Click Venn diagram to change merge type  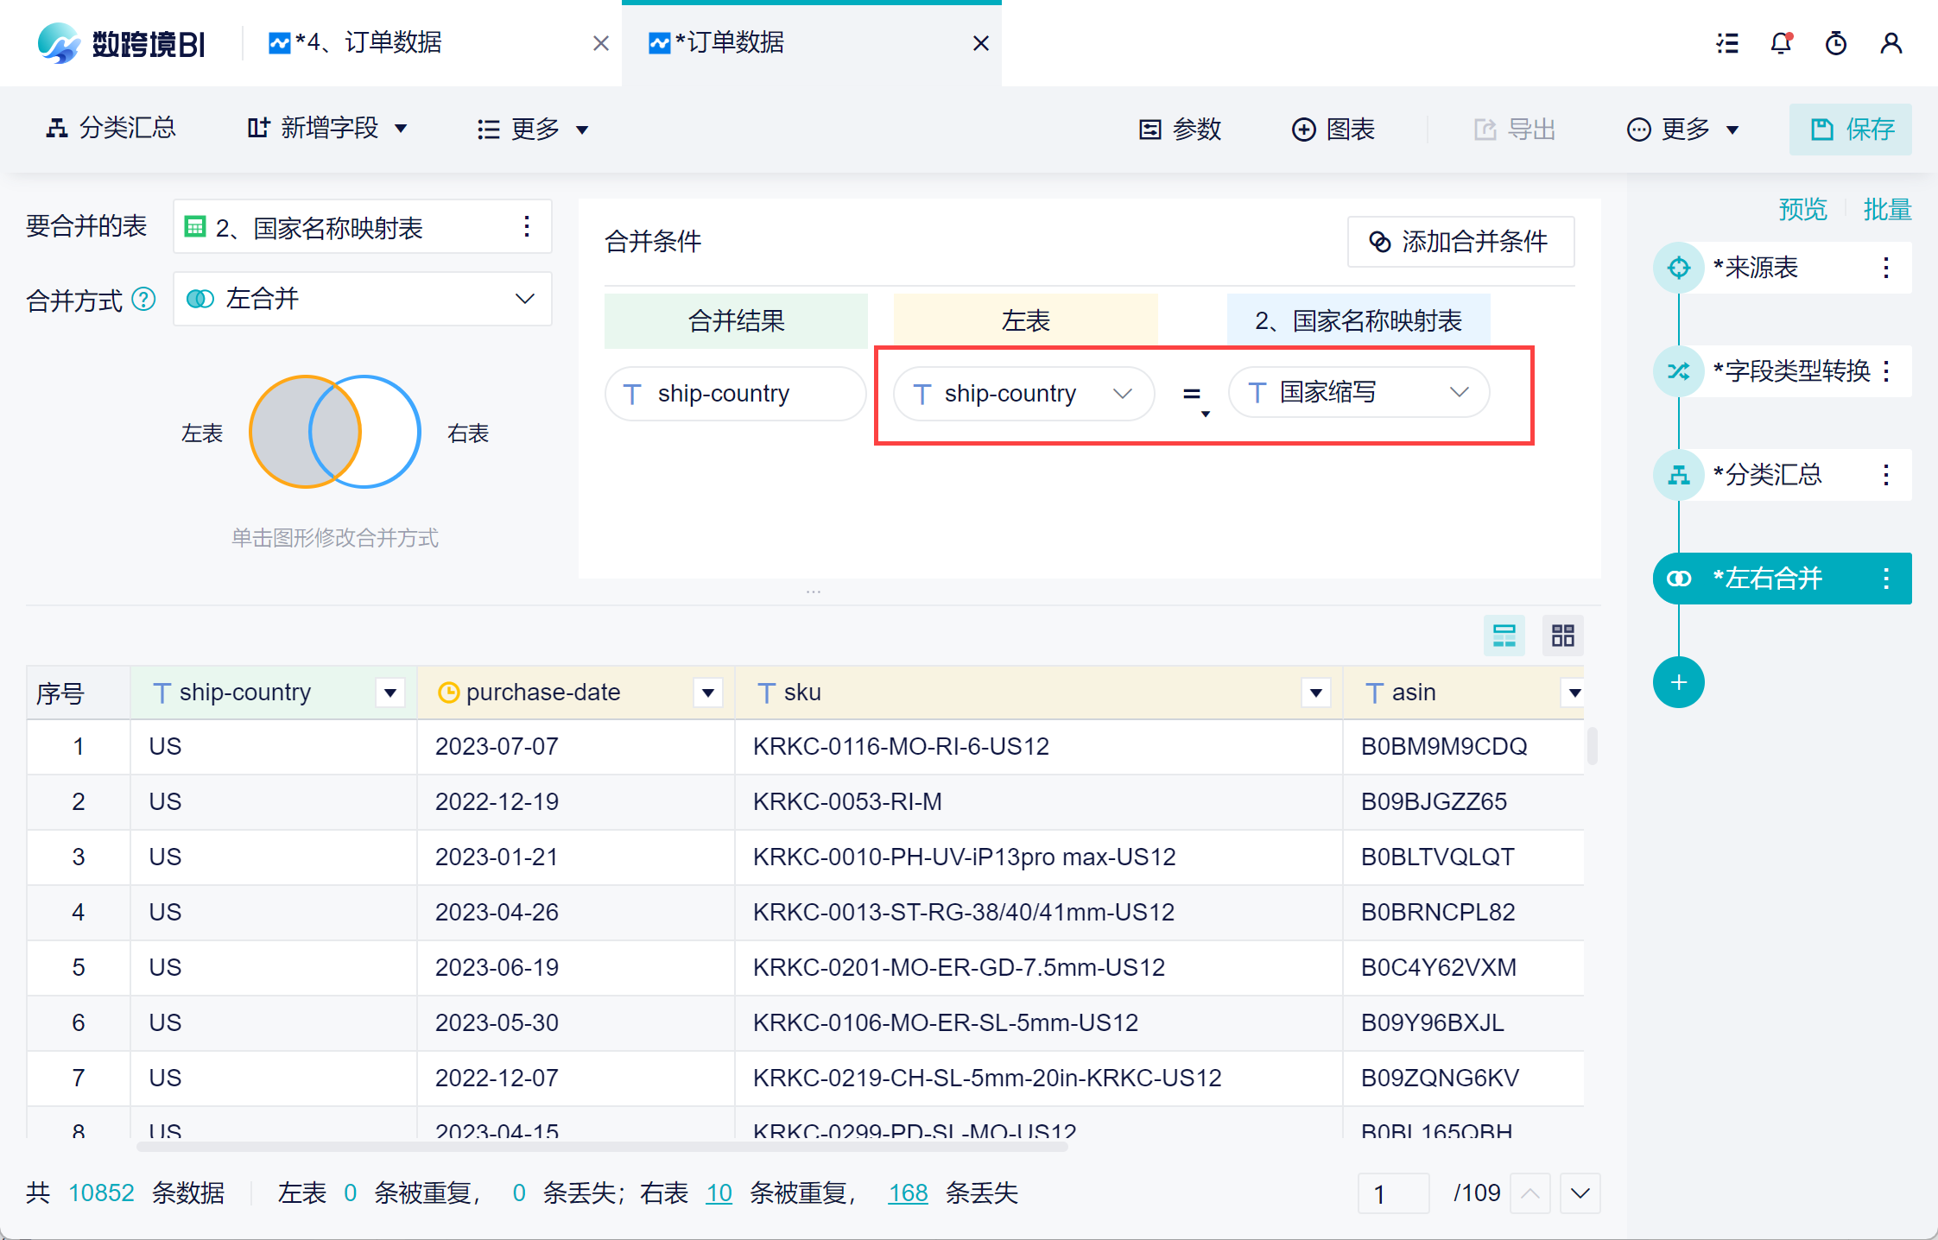pyautogui.click(x=335, y=432)
